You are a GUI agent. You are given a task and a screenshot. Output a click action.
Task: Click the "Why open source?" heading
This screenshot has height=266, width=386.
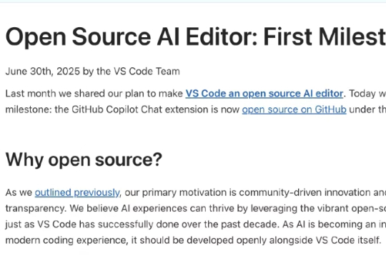84,160
